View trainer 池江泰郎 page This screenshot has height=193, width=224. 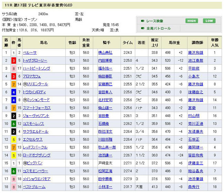click(x=195, y=61)
